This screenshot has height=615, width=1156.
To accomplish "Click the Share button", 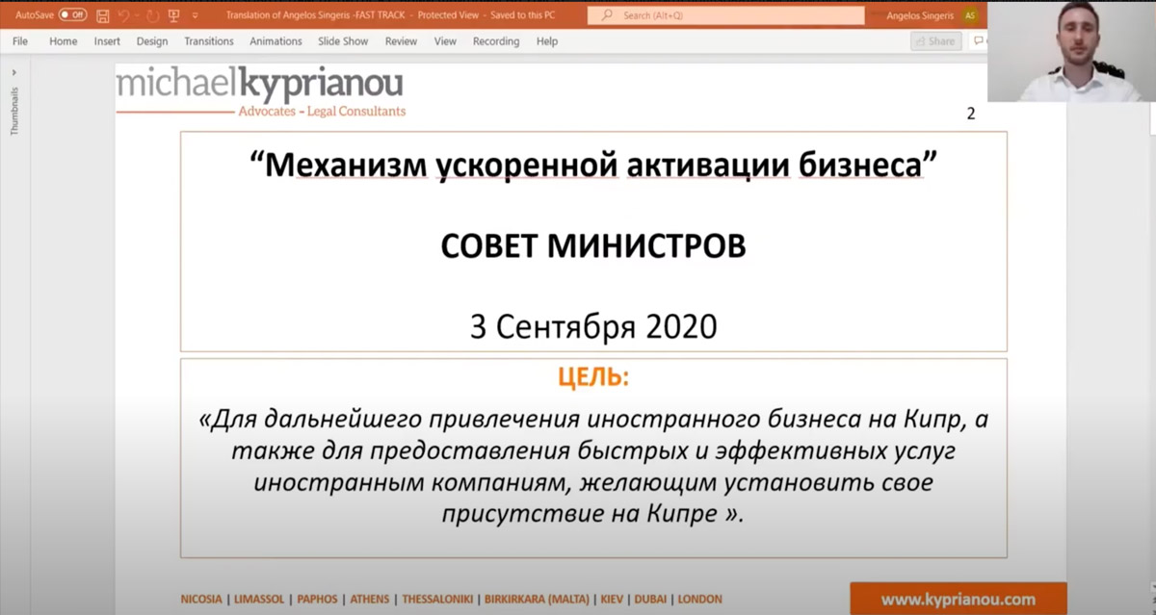I will point(935,41).
